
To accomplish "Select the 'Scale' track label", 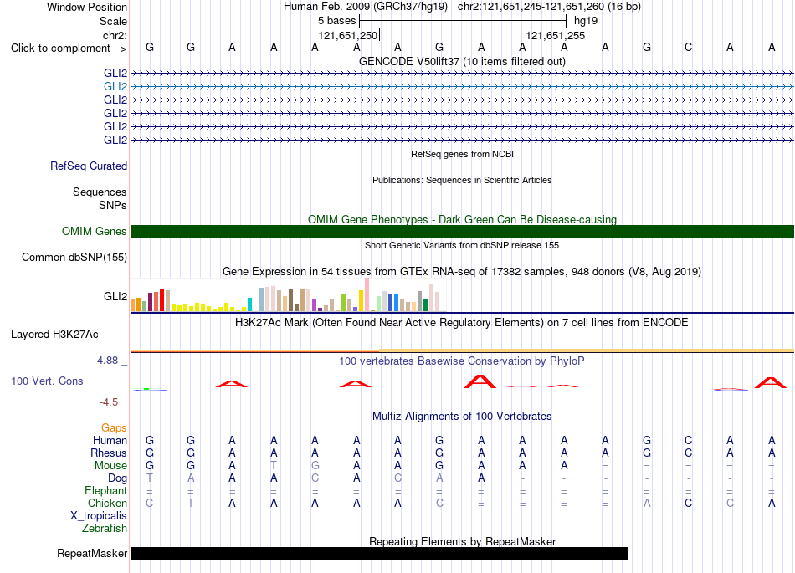I will click(x=113, y=21).
